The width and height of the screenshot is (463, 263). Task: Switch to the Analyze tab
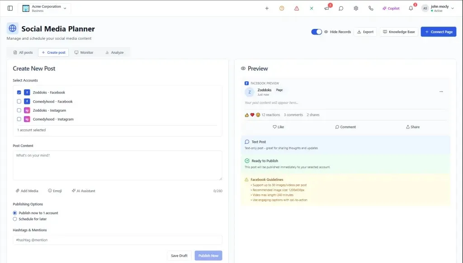(115, 52)
